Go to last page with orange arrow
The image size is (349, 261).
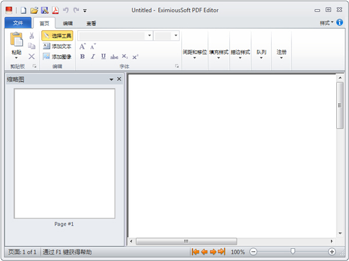tap(222, 252)
